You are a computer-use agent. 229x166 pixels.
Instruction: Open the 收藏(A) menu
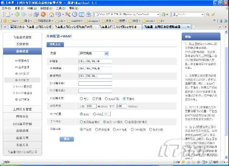[32, 8]
